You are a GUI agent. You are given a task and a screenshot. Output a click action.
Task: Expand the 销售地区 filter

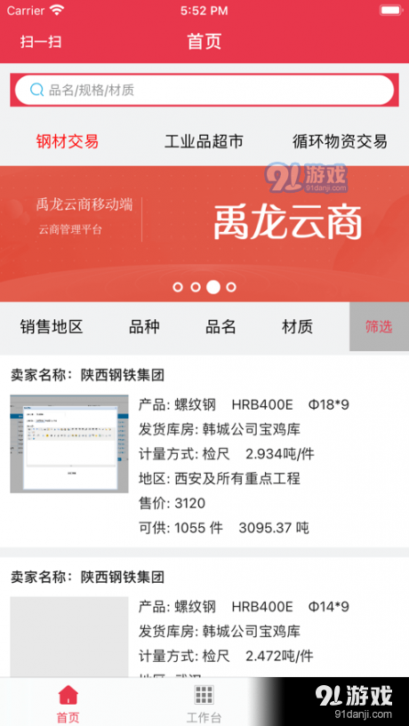click(x=52, y=327)
